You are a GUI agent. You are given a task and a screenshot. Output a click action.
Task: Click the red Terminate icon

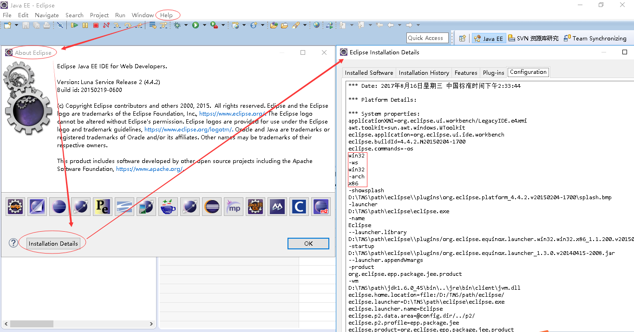[x=96, y=25]
